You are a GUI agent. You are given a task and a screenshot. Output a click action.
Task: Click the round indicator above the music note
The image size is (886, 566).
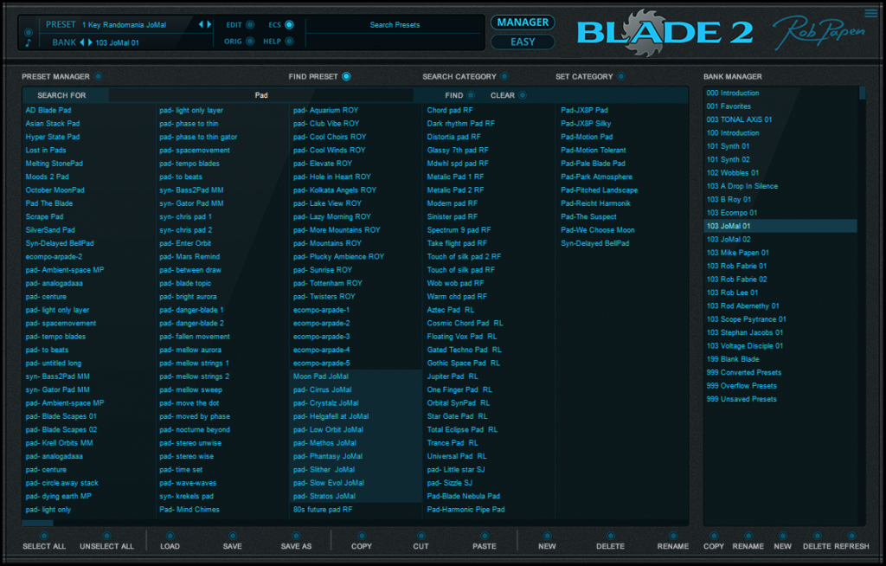point(29,32)
